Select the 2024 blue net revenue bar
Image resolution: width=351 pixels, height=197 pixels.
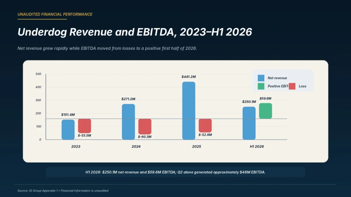(128, 122)
